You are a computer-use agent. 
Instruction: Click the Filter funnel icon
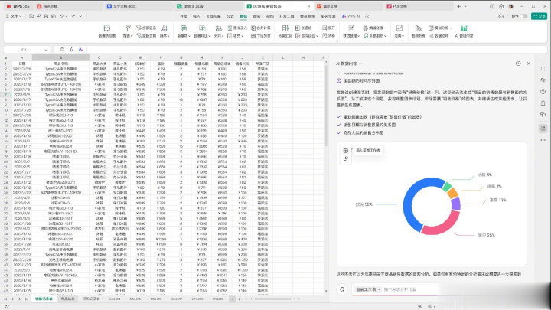(x=128, y=28)
